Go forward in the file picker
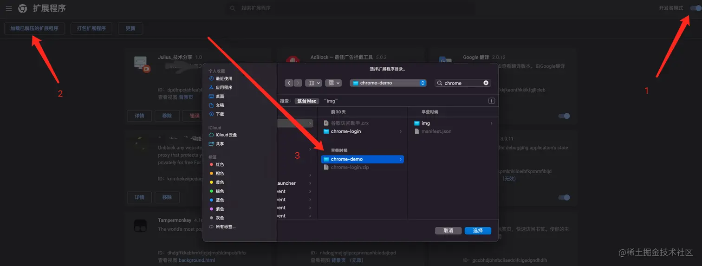This screenshot has height=266, width=702. (x=298, y=83)
